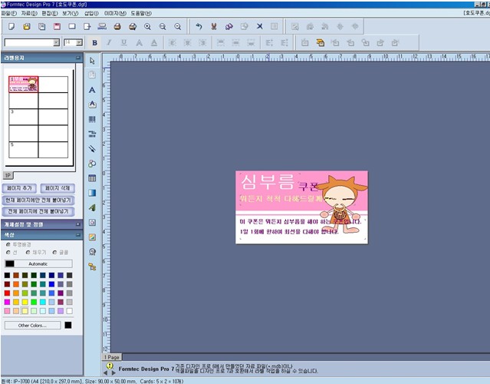Pick the magenta color swatch
Image resolution: width=490 pixels, height=384 pixels.
coord(7,302)
